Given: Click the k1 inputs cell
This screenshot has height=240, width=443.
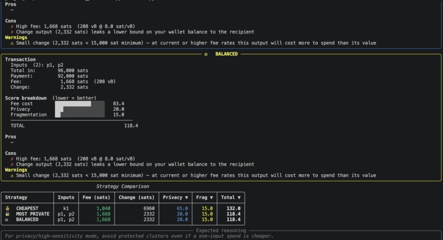Looking at the screenshot, I should (x=66, y=208).
